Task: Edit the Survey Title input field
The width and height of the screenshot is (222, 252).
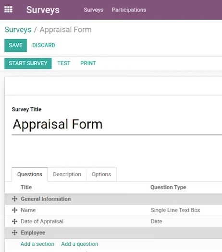Action: pyautogui.click(x=117, y=124)
